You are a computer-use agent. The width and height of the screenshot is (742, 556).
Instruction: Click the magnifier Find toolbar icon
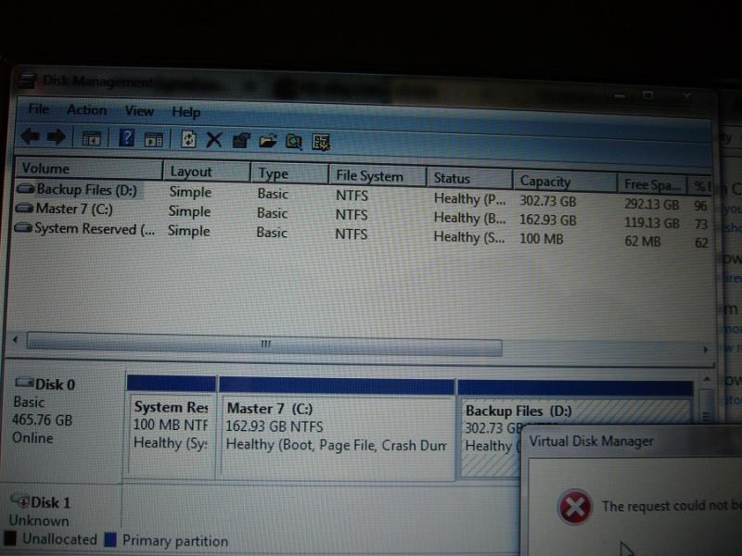click(x=294, y=142)
